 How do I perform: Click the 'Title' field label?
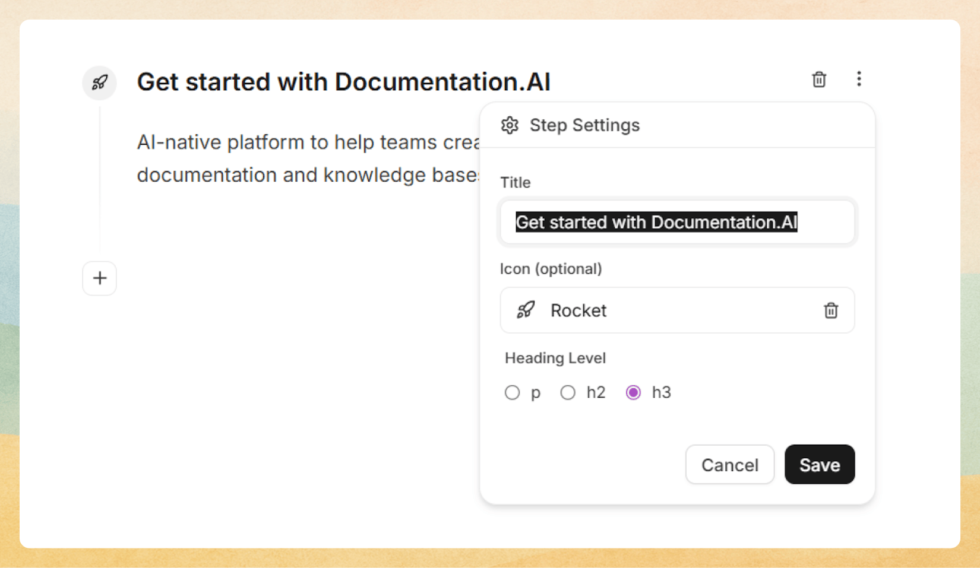click(515, 183)
